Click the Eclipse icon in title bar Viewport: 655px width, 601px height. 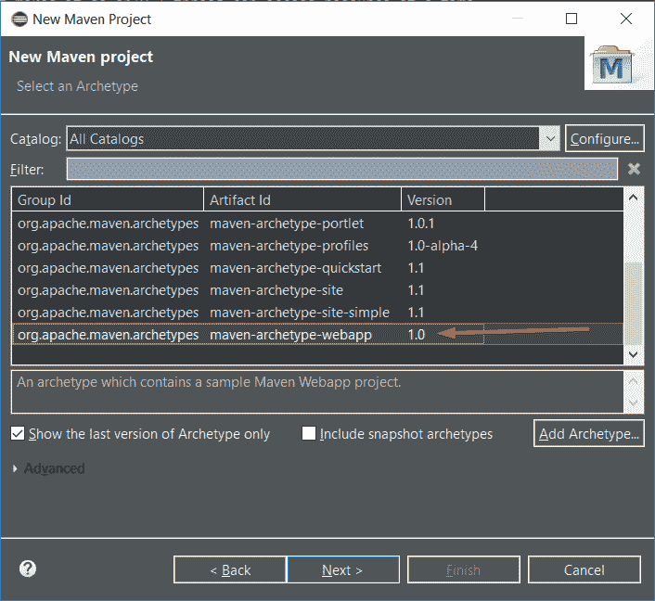click(x=19, y=19)
